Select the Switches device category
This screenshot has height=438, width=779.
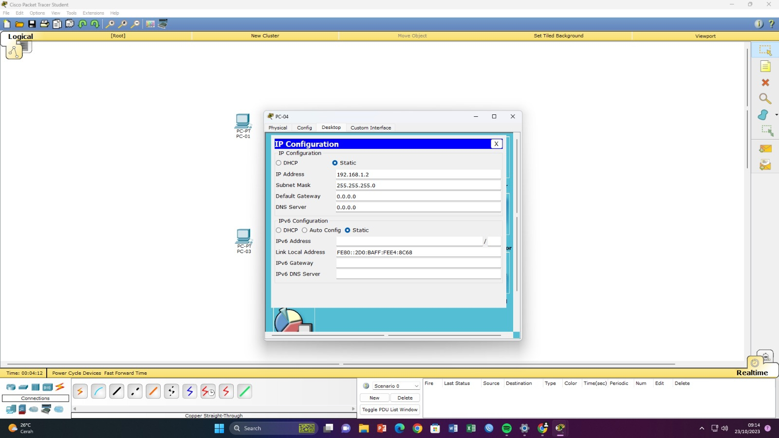point(23,387)
